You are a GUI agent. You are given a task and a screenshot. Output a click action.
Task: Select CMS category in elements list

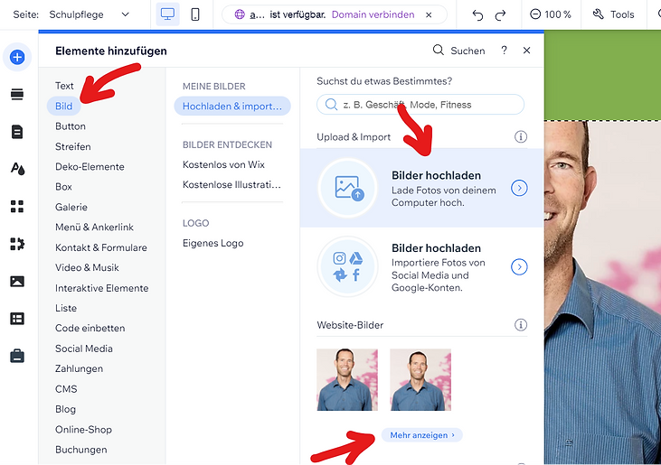(x=66, y=389)
